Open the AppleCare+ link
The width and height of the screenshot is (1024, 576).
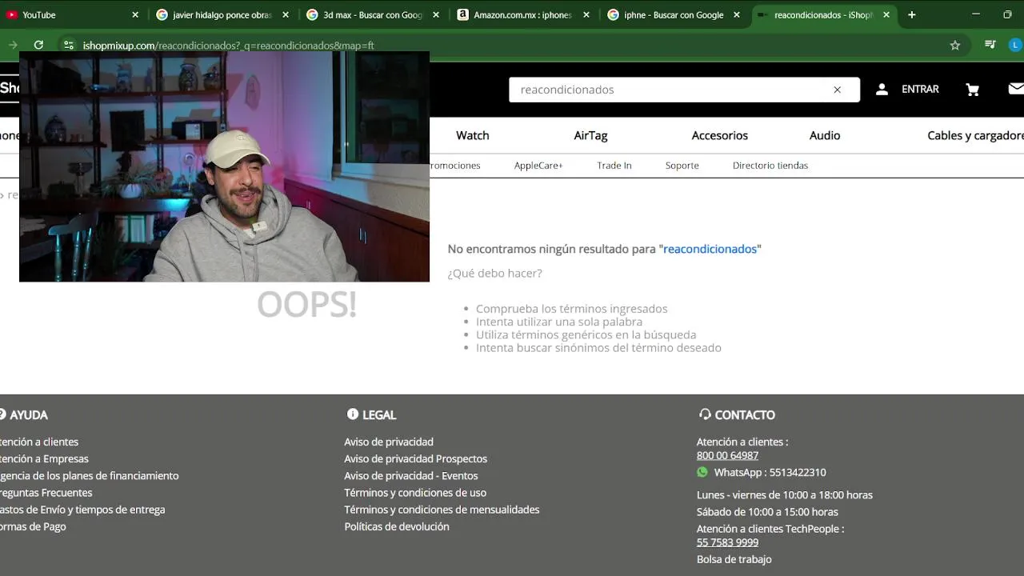538,166
